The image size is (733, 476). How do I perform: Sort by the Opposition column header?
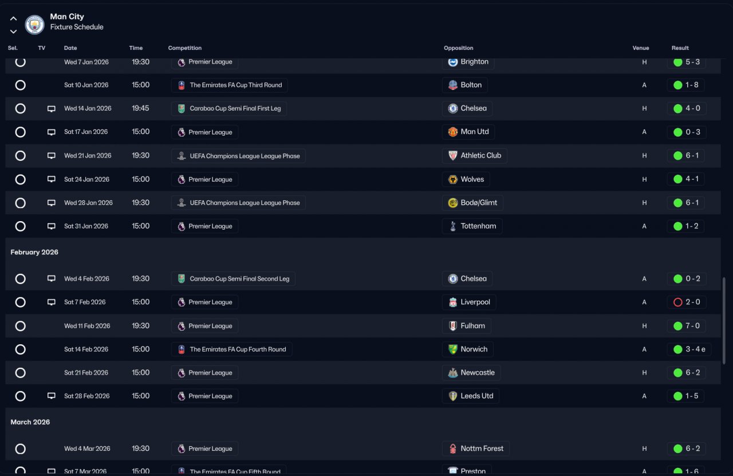point(459,48)
